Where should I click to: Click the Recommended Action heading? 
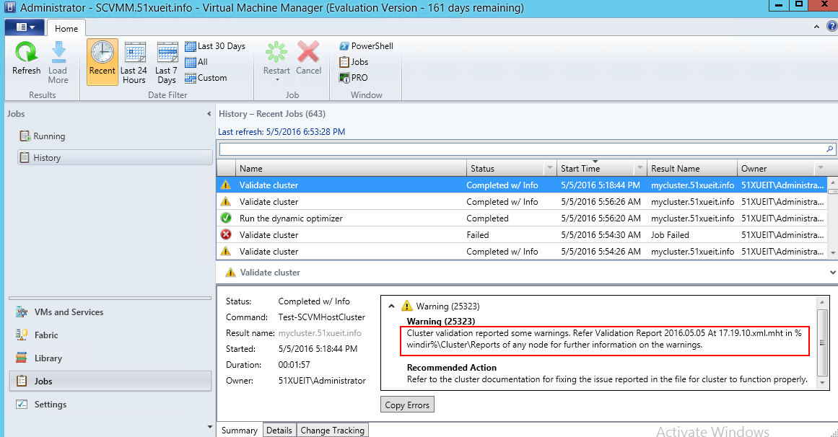tap(452, 368)
